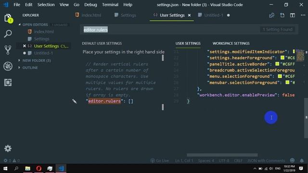Open the notifications bell

(302, 161)
